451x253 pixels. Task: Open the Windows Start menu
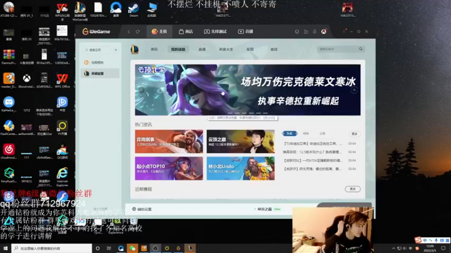point(6,248)
